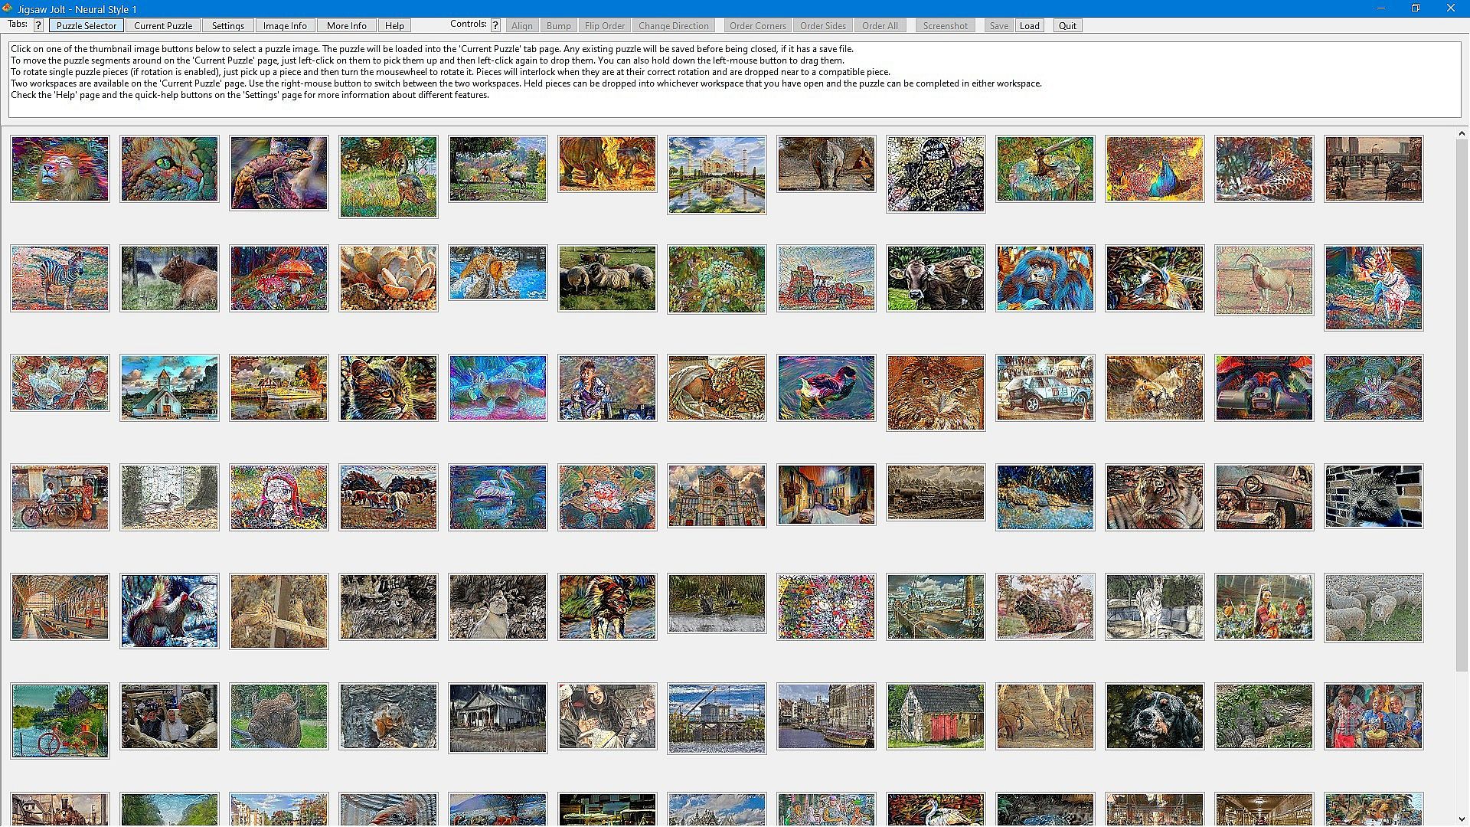Click the Controls quick-help question mark button
Screen dimensions: 1470x827
pyautogui.click(x=495, y=25)
